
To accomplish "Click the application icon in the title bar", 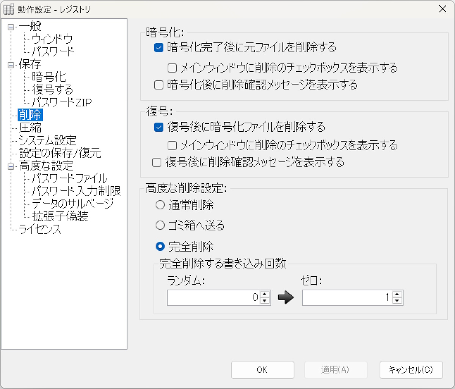I will (x=8, y=9).
